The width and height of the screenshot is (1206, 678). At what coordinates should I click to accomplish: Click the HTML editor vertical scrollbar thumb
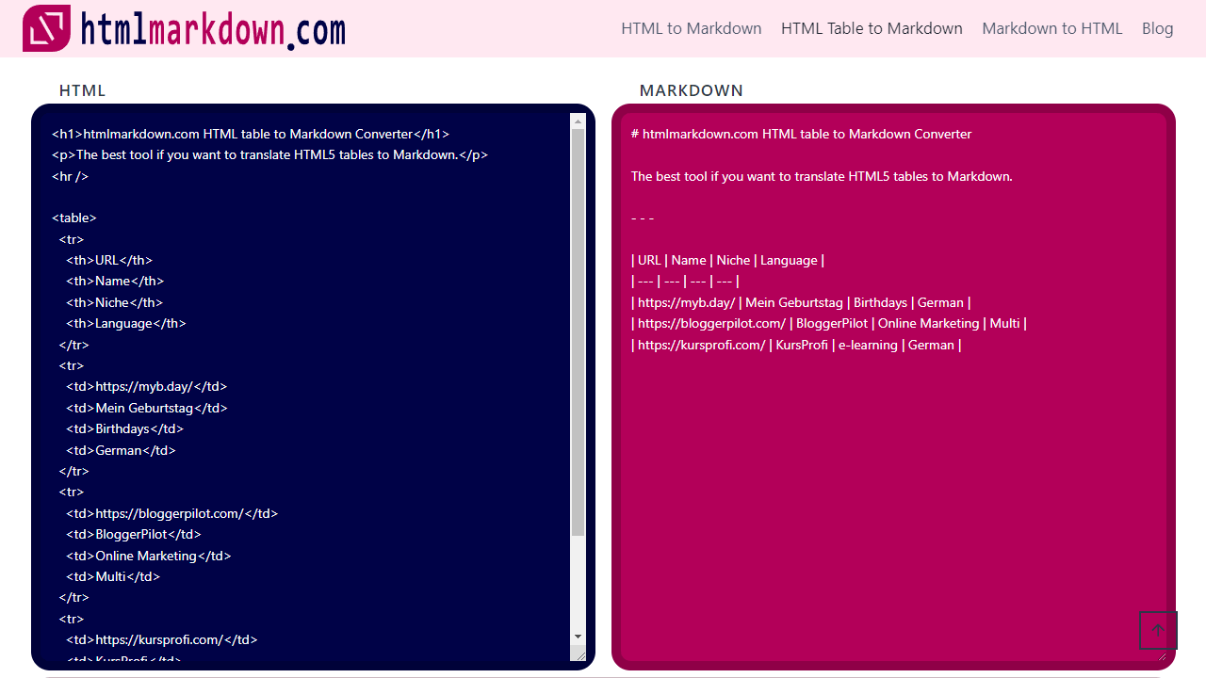[579, 330]
